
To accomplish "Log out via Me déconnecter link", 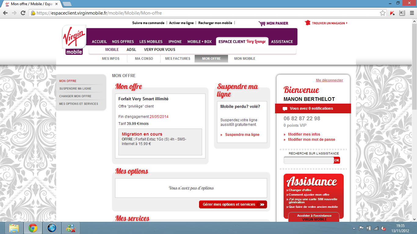I will (329, 80).
